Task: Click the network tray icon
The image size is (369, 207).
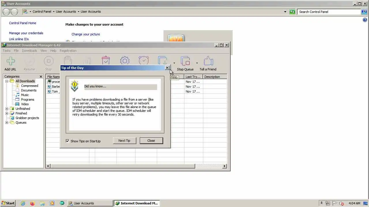Action: tap(328, 203)
